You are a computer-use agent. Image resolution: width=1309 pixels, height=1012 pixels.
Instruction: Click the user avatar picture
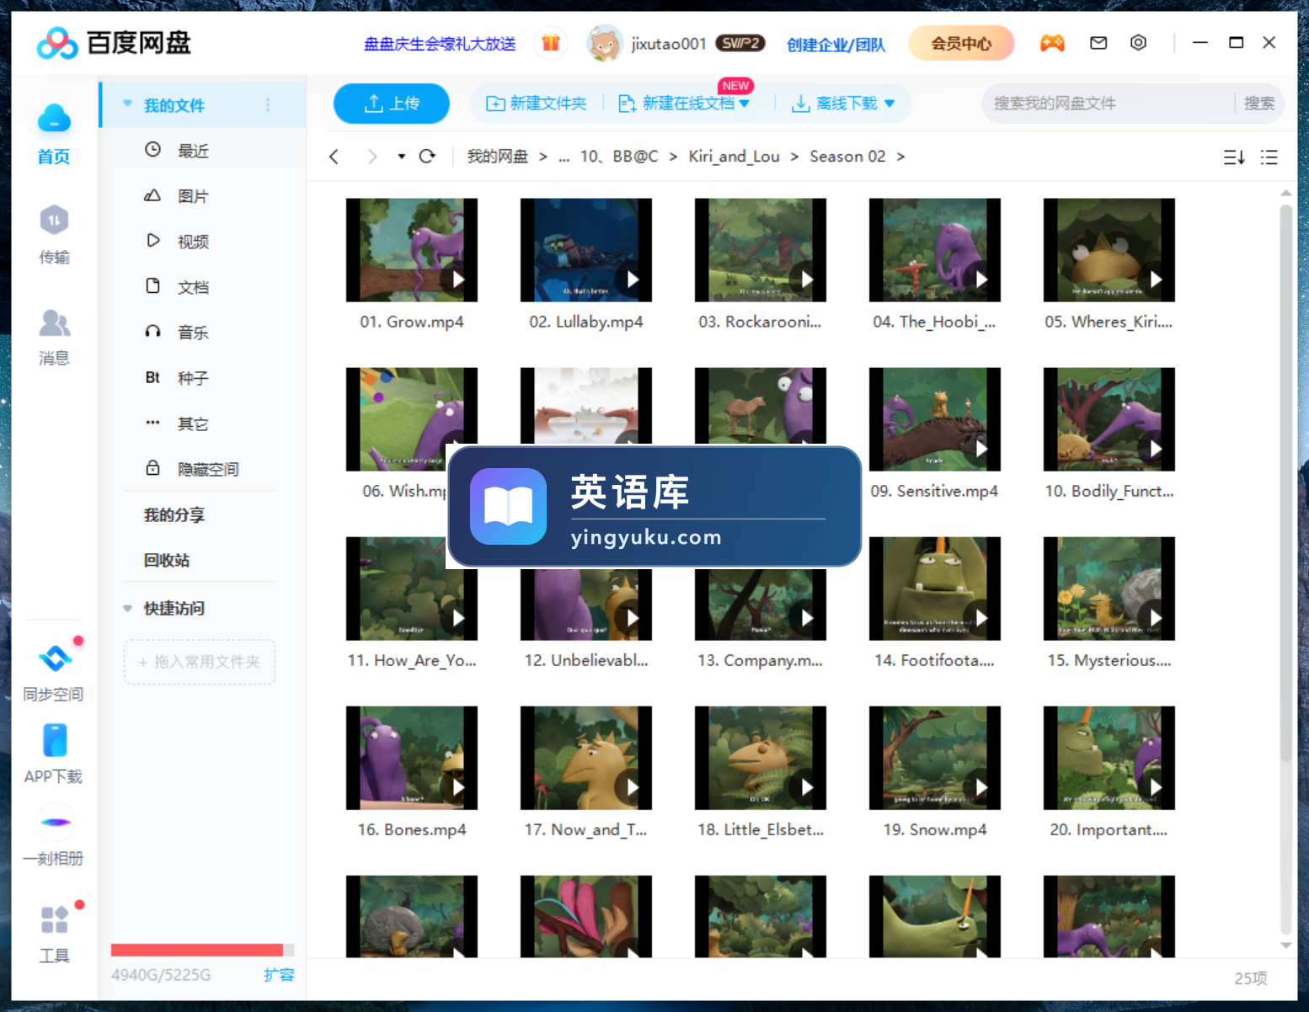pyautogui.click(x=604, y=43)
